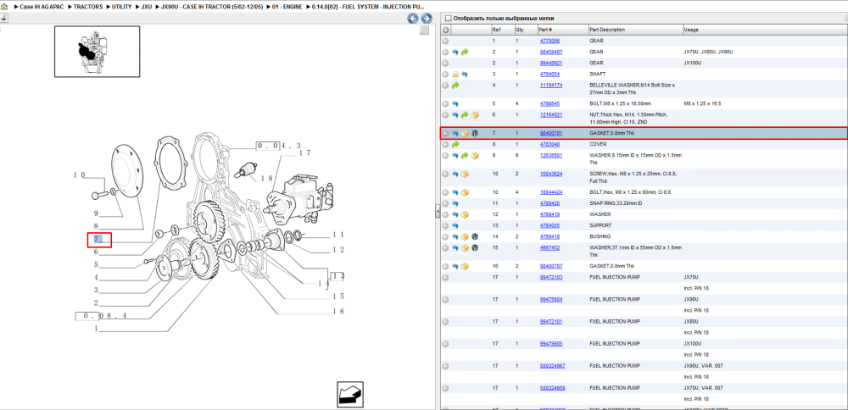Collapse the panel with the splitter arrow
Screen dimensions: 848x410
pos(437,213)
